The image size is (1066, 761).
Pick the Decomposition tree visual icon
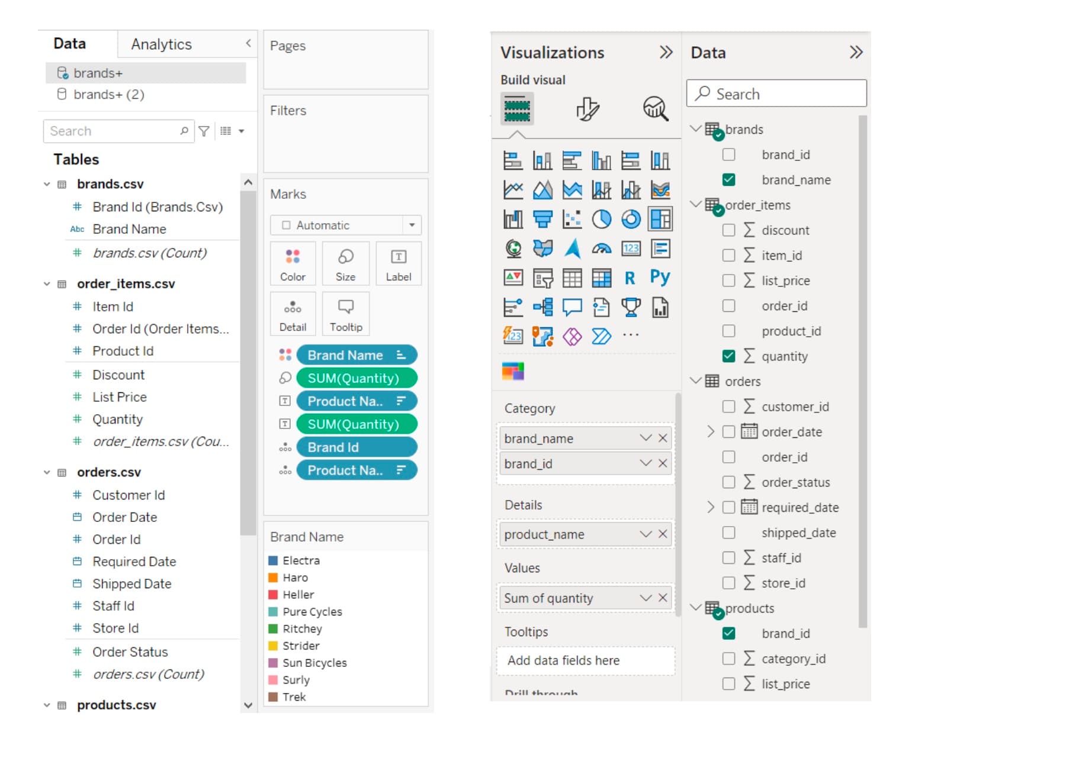click(542, 307)
